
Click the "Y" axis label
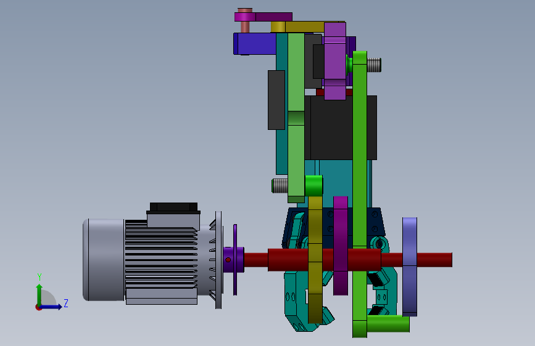pos(39,277)
